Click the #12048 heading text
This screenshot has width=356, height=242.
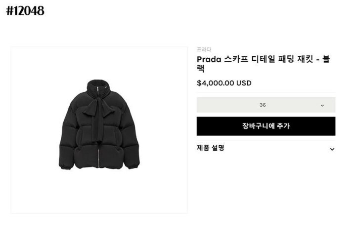(25, 11)
